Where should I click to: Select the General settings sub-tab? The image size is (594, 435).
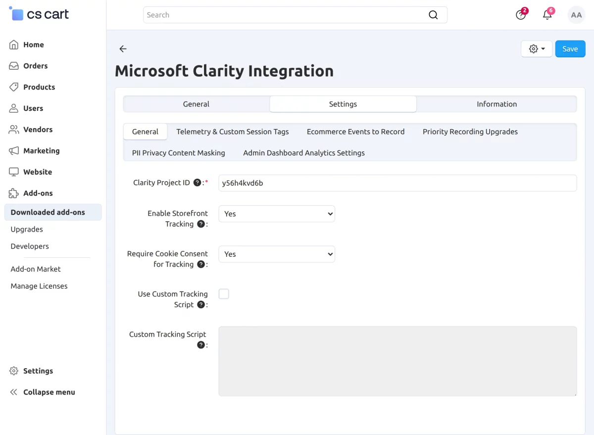tap(145, 132)
